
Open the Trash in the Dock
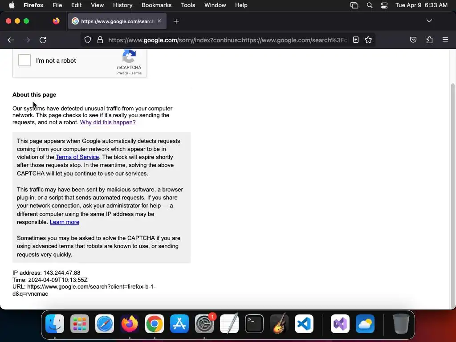401,324
